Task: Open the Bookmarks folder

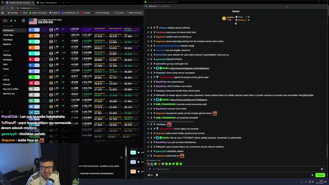Action: (13, 13)
